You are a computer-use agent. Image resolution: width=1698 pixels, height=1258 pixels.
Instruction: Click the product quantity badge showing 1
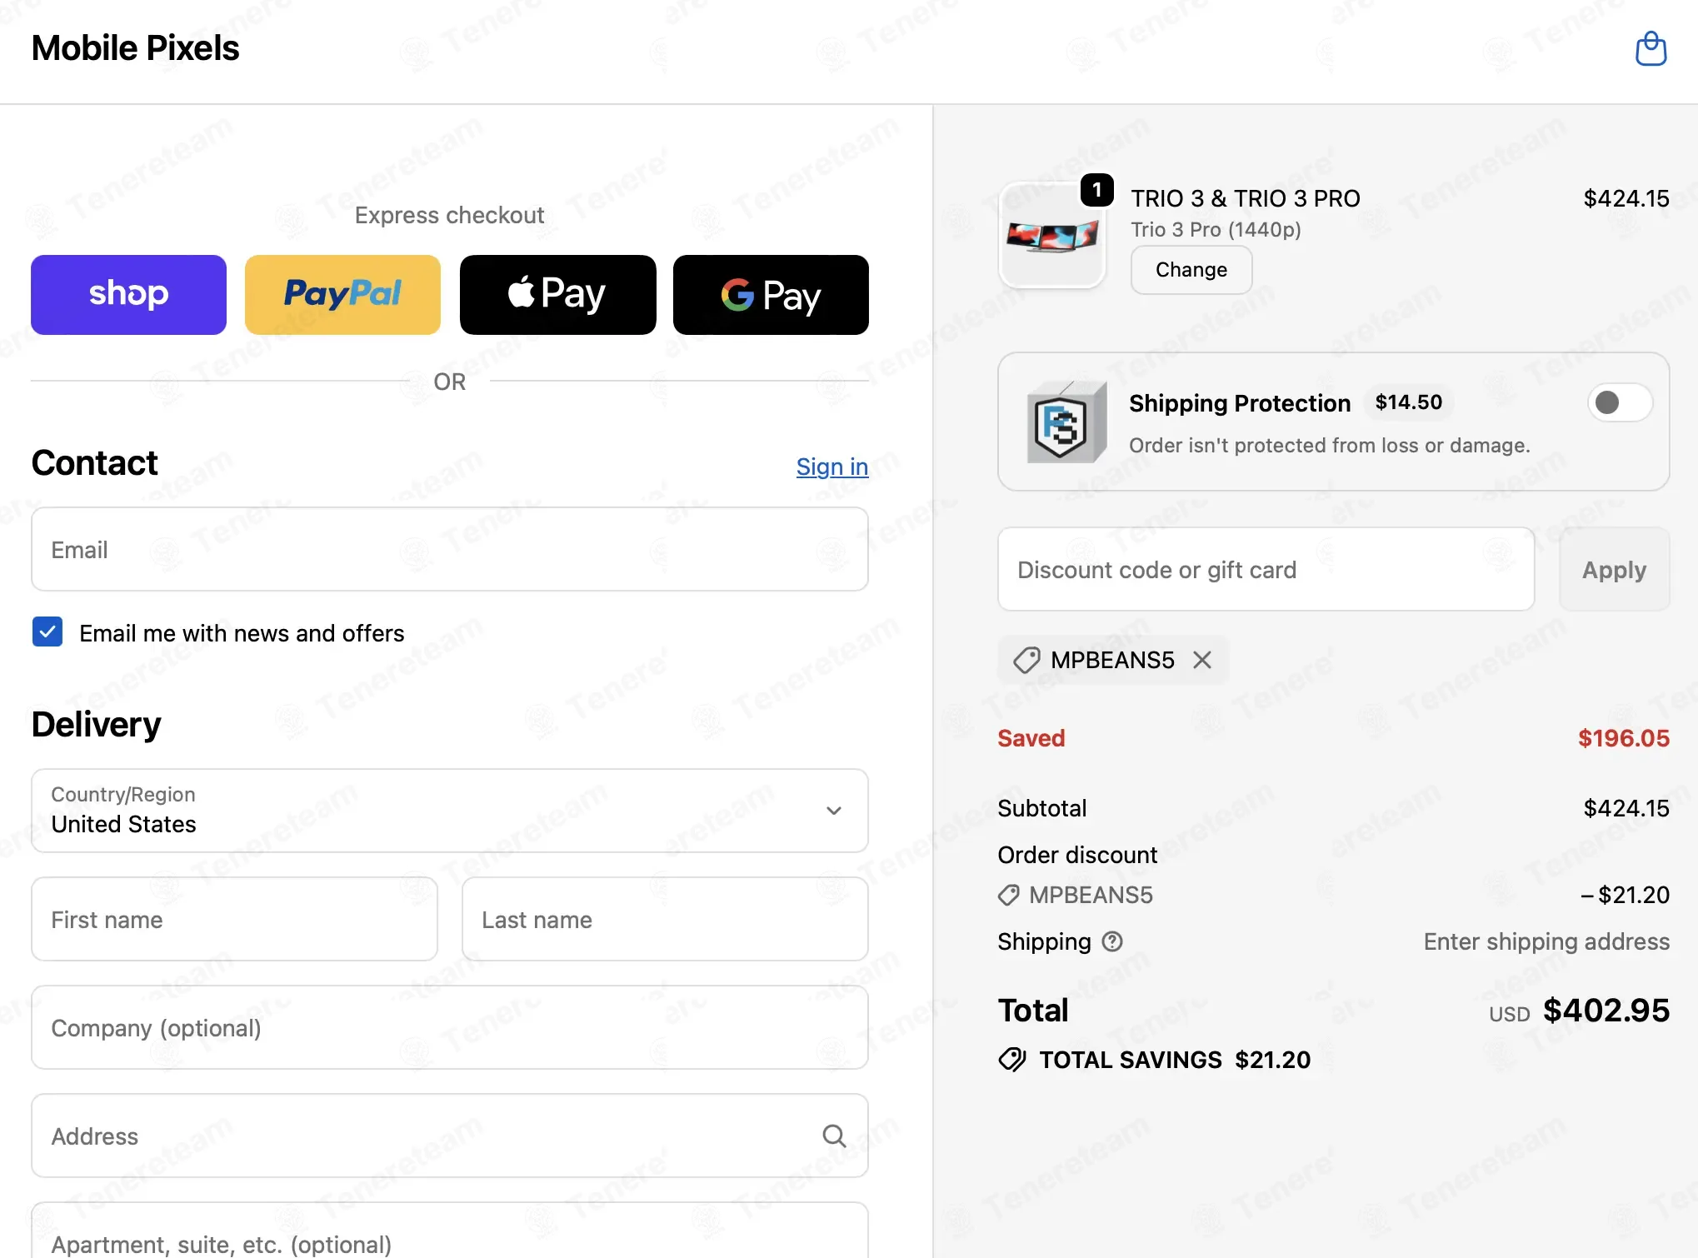[x=1097, y=190]
